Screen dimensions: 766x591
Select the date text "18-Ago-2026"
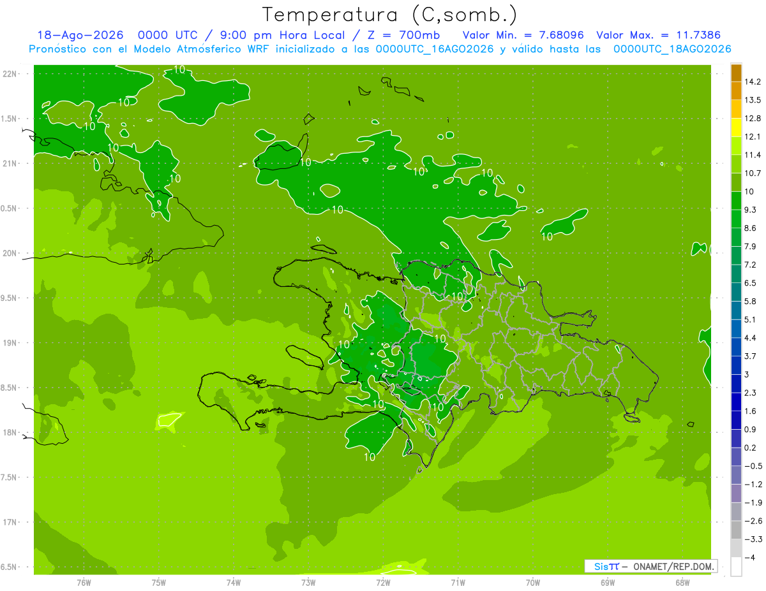pos(80,36)
